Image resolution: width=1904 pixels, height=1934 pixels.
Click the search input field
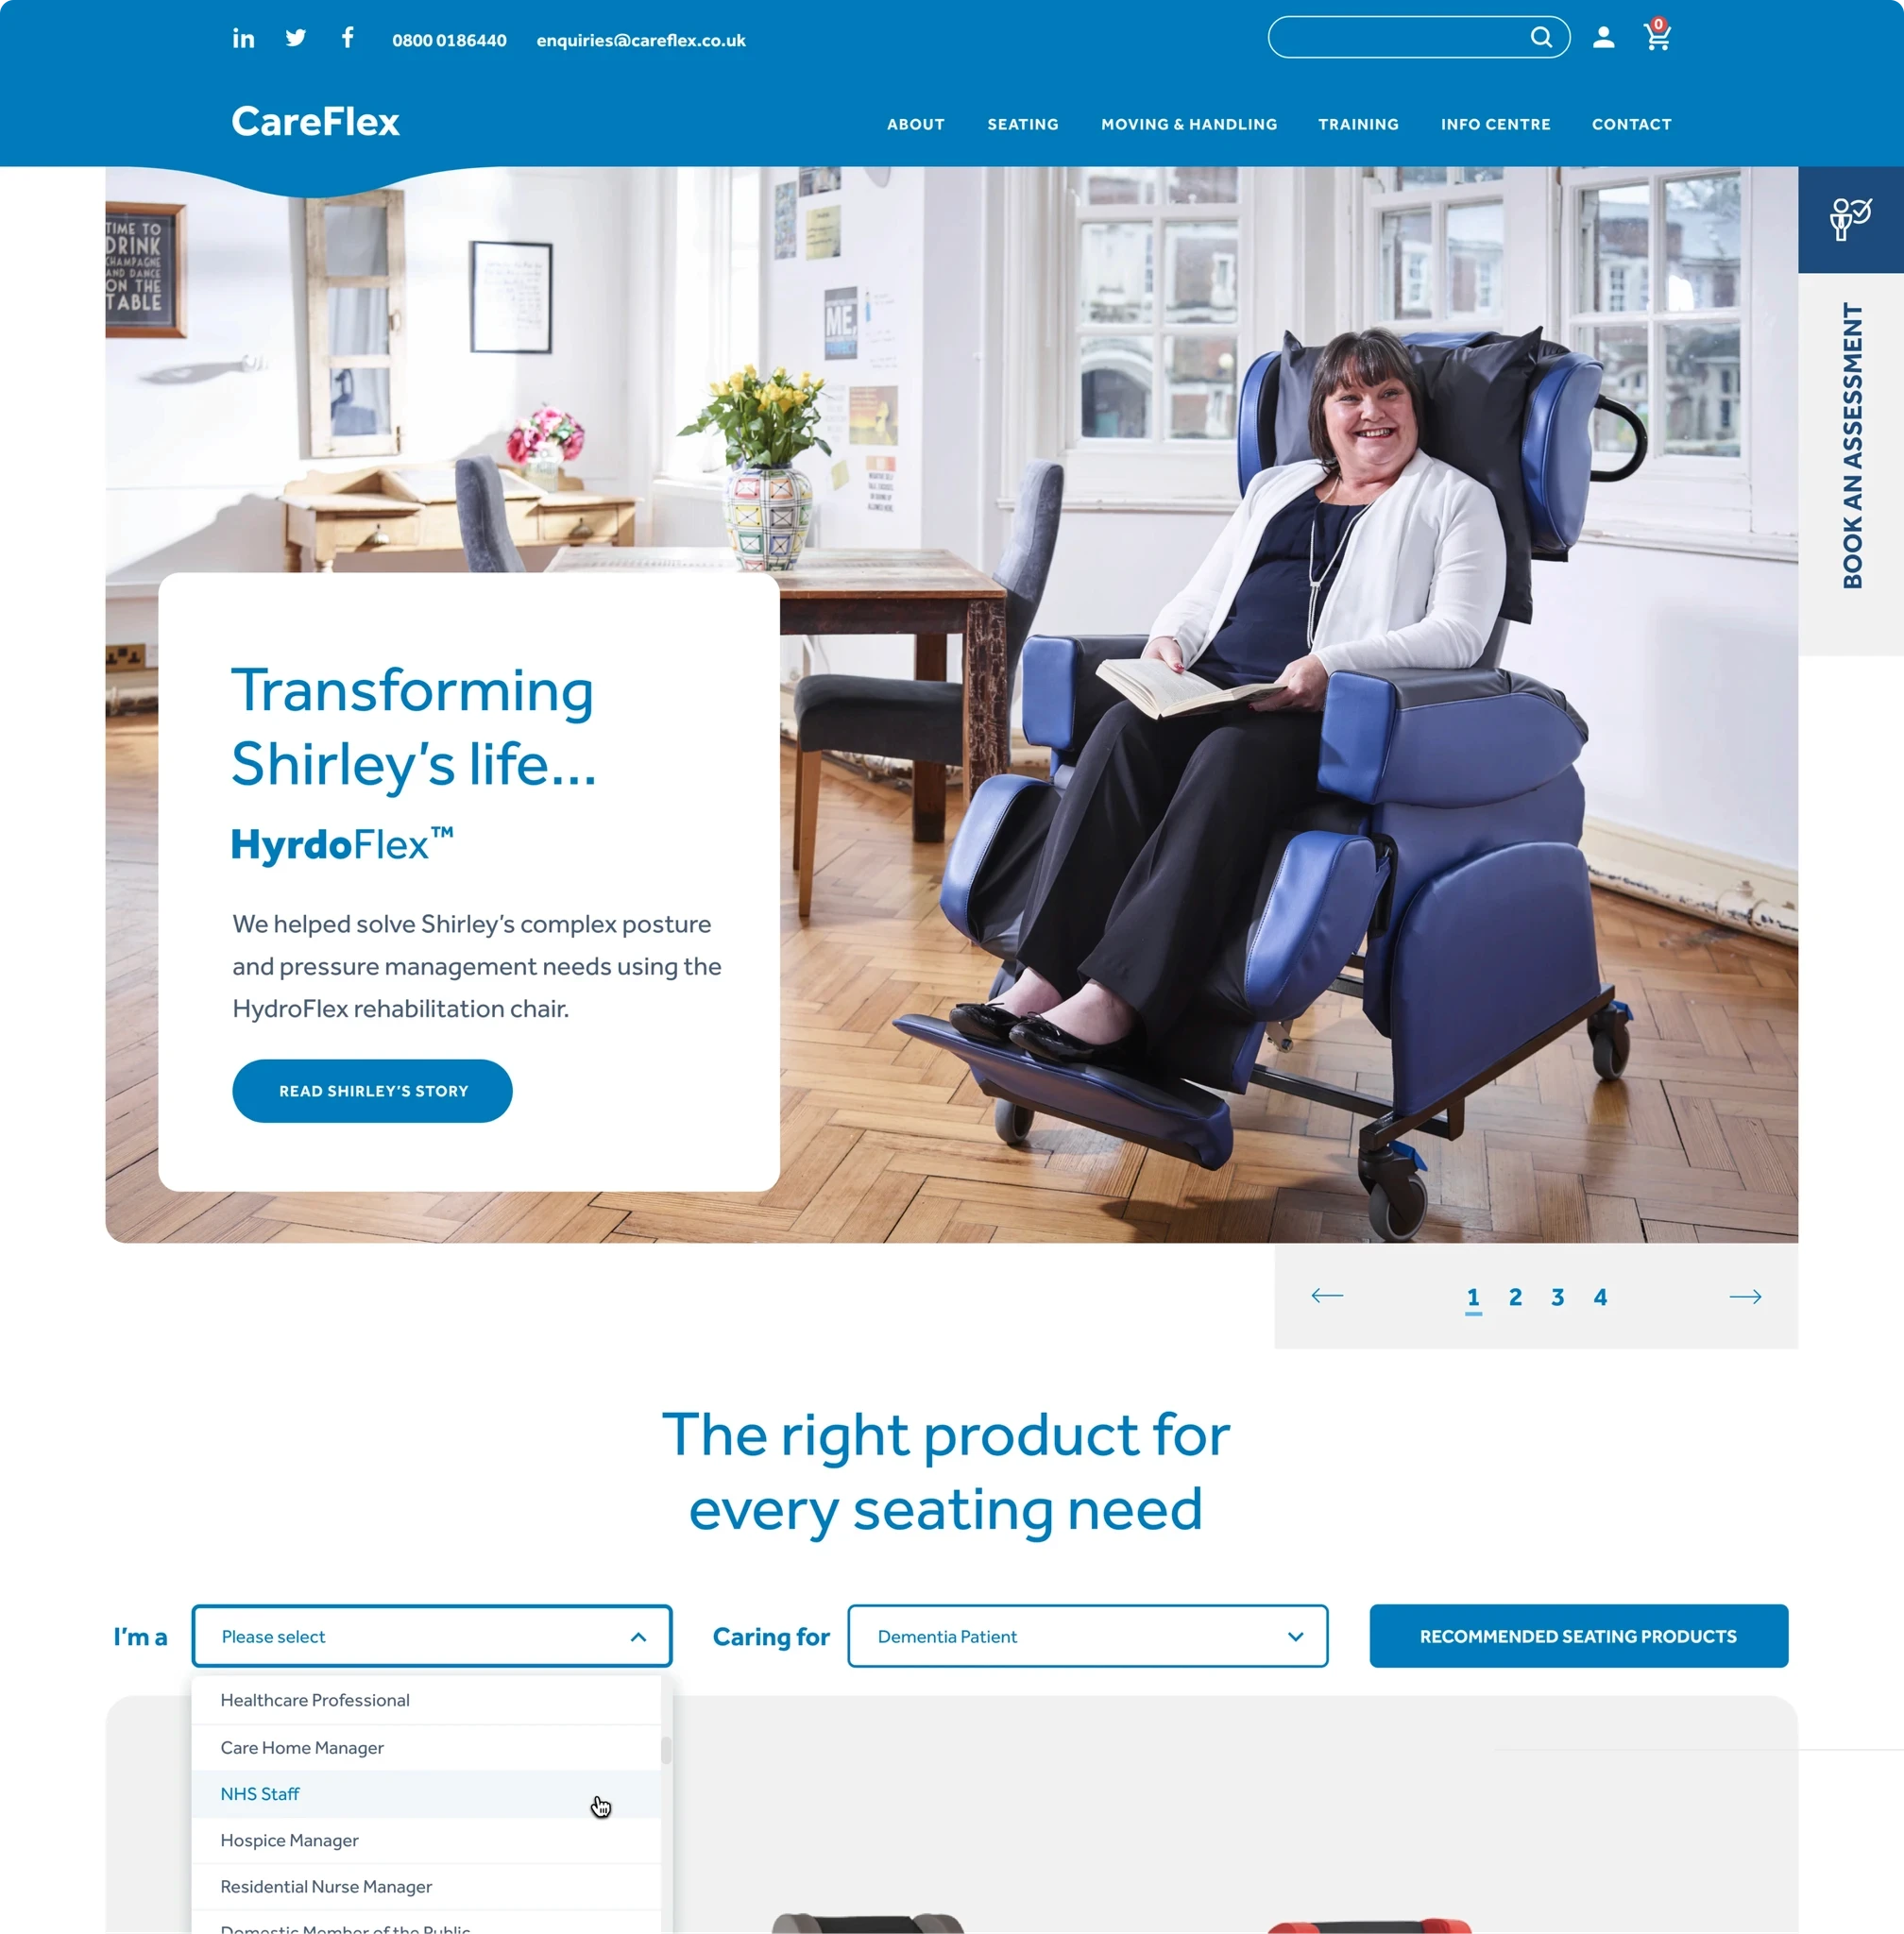1395,39
